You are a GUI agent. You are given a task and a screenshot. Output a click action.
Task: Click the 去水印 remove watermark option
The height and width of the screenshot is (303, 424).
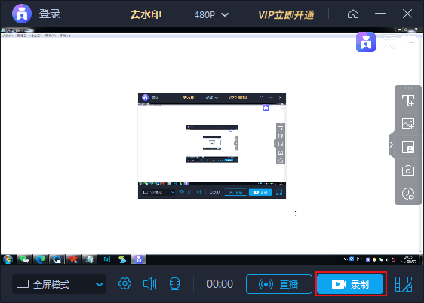coord(146,14)
